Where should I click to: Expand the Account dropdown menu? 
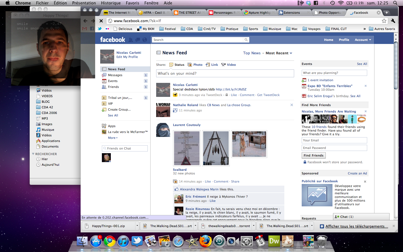[x=363, y=40]
